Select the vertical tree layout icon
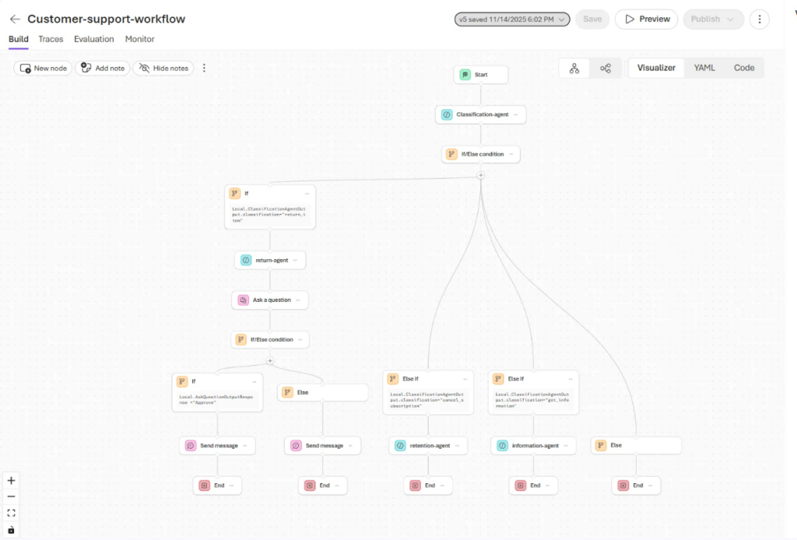This screenshot has height=540, width=797. (574, 68)
